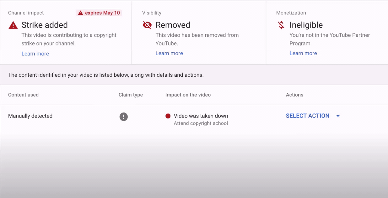The height and width of the screenshot is (198, 388).
Task: Click the claim type exclamation icon
Action: tap(124, 117)
